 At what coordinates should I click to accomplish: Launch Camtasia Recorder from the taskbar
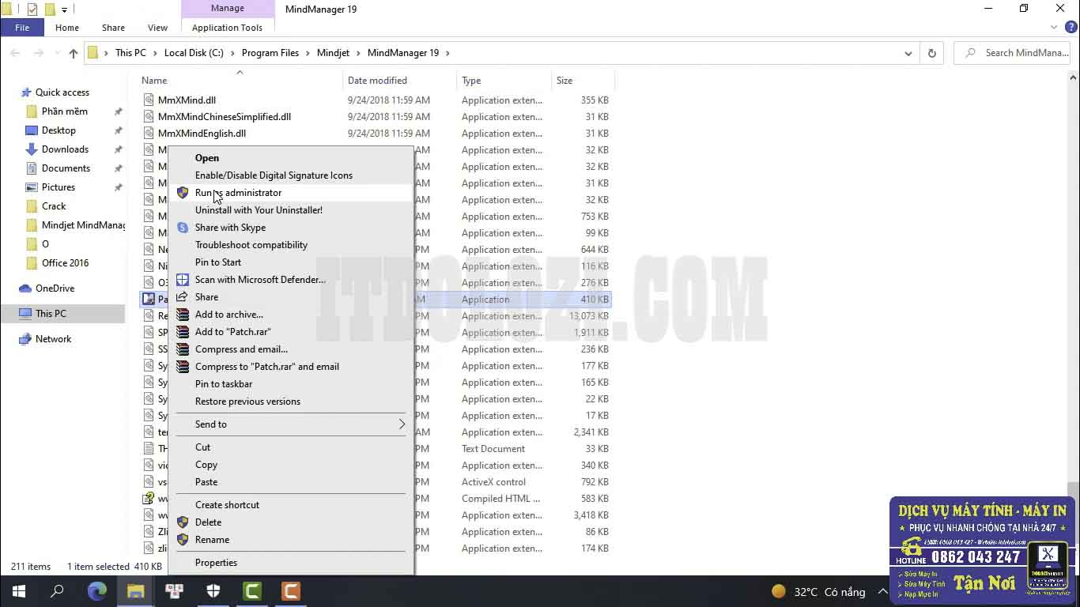pyautogui.click(x=290, y=591)
